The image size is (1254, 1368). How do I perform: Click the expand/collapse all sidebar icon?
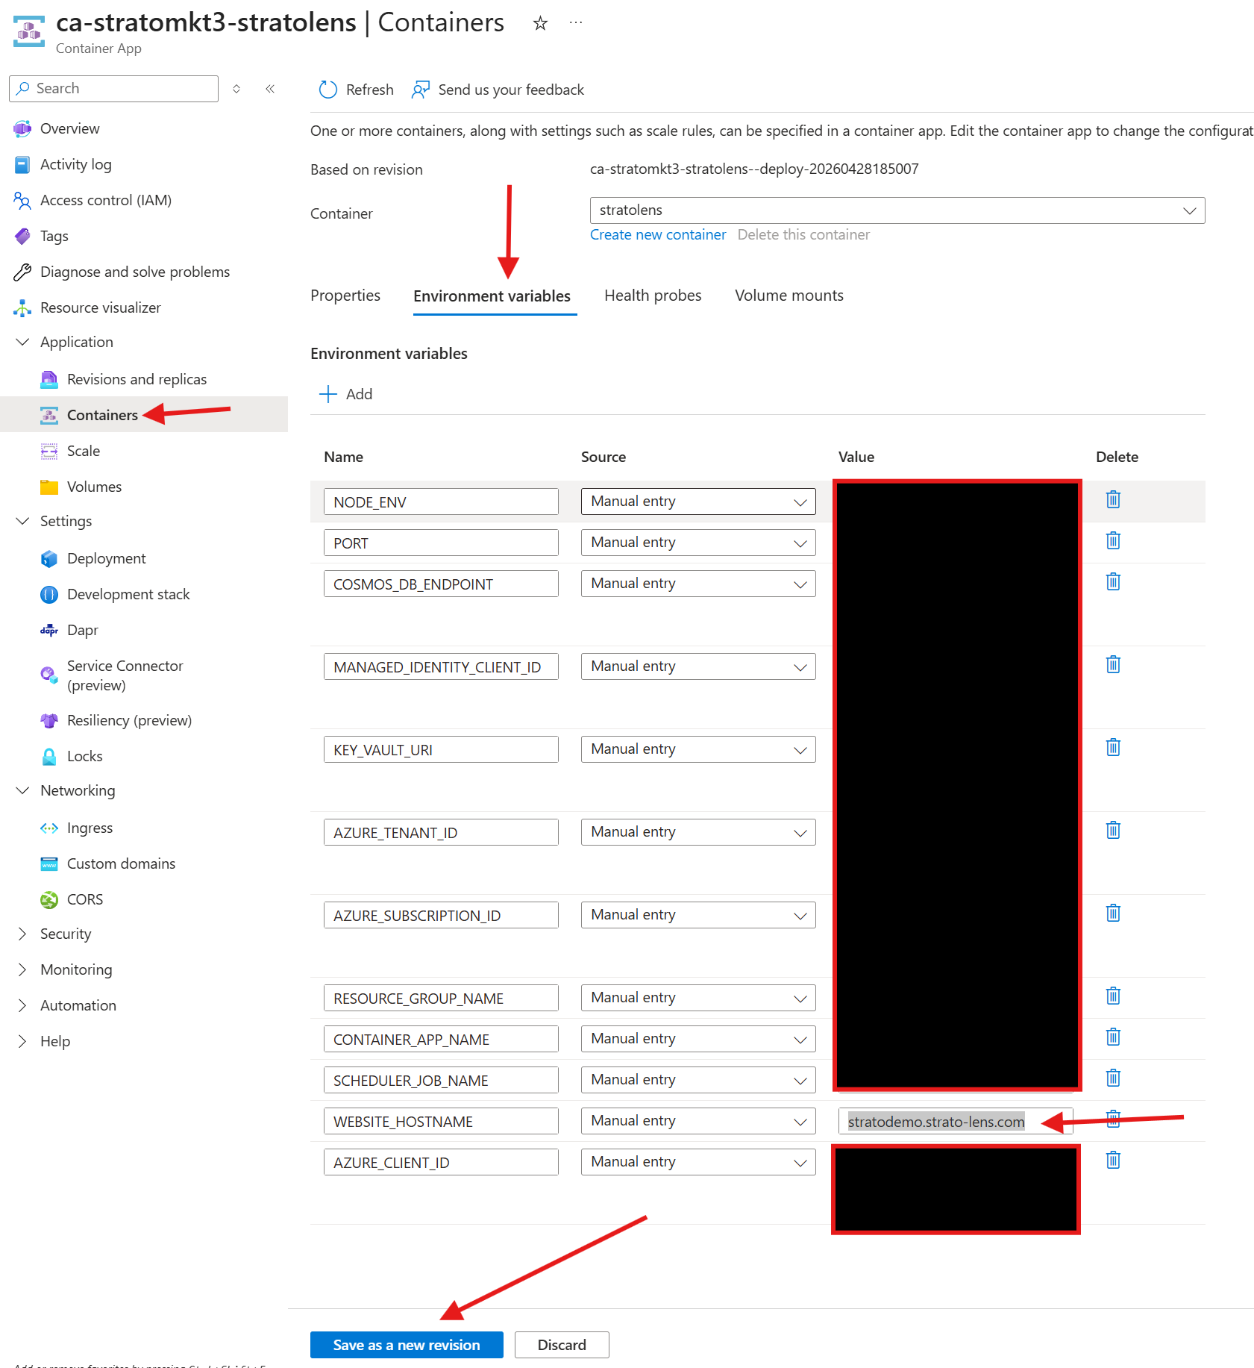pyautogui.click(x=236, y=89)
